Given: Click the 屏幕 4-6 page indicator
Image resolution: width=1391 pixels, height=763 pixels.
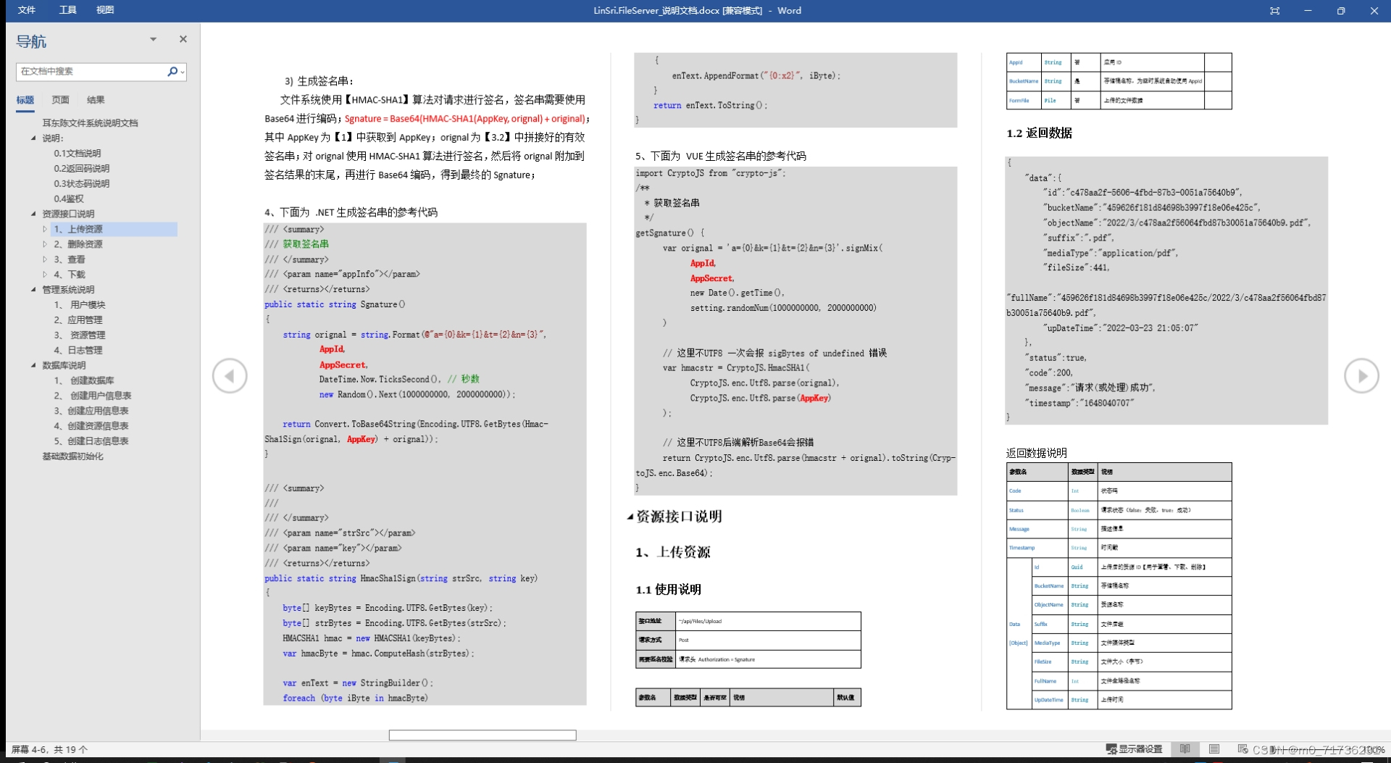Looking at the screenshot, I should (49, 750).
